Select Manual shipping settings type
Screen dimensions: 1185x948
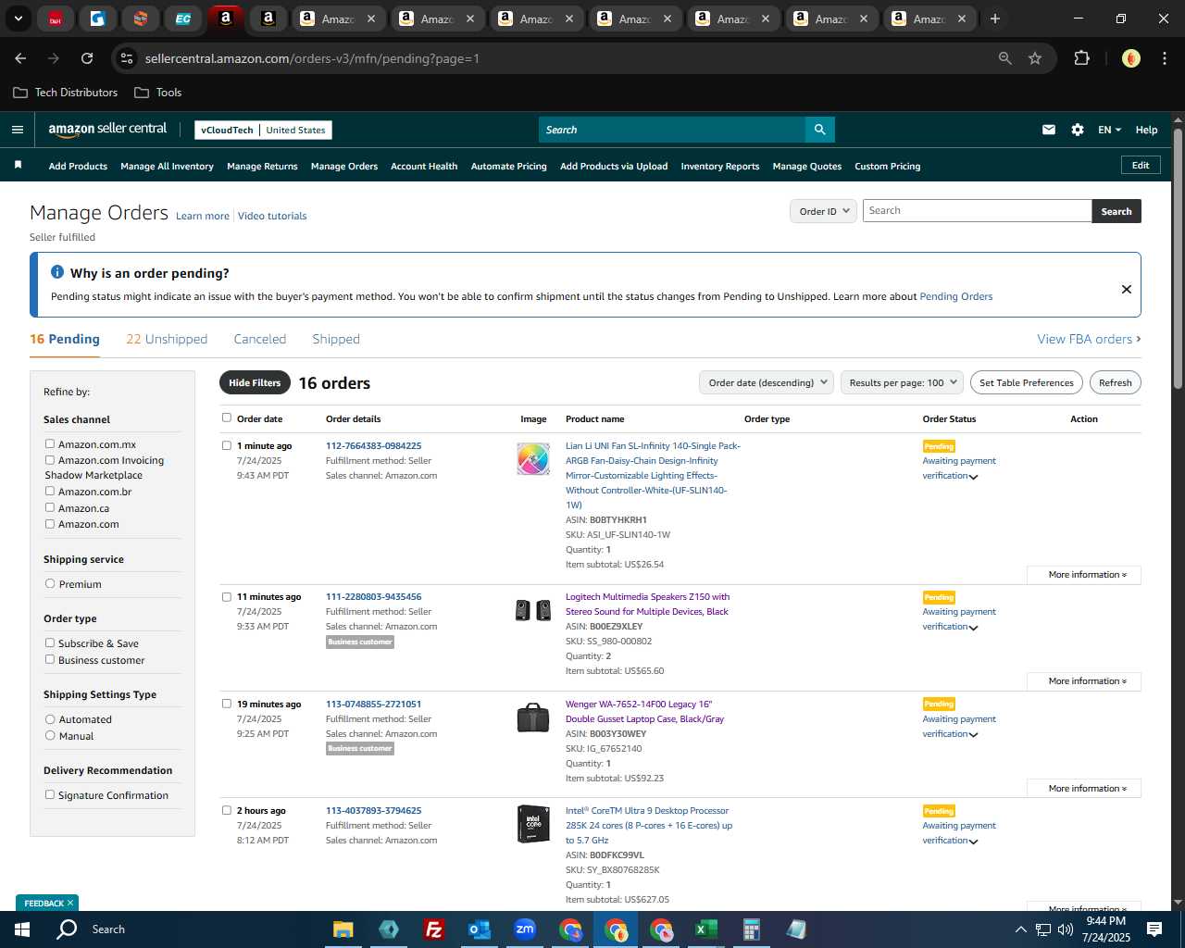tap(50, 736)
